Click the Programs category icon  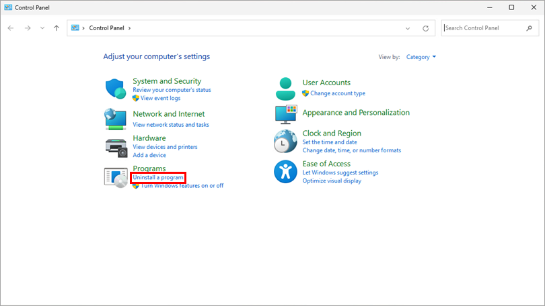point(116,176)
